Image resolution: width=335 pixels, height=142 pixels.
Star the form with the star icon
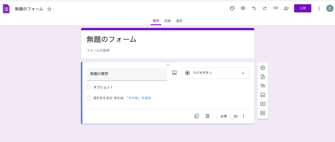[x=49, y=9]
